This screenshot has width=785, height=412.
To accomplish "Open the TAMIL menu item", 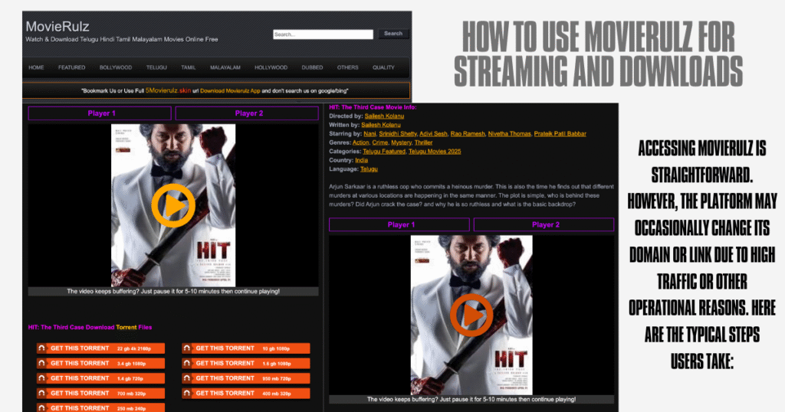I will (189, 67).
